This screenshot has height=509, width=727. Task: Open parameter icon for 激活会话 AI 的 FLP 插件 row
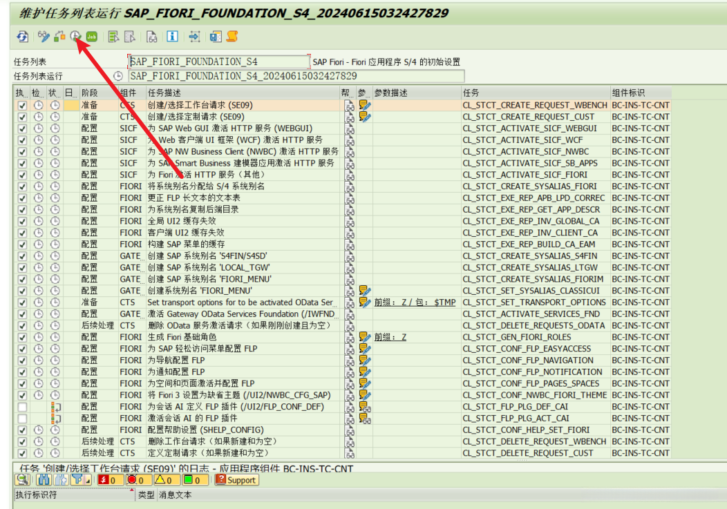click(x=365, y=419)
